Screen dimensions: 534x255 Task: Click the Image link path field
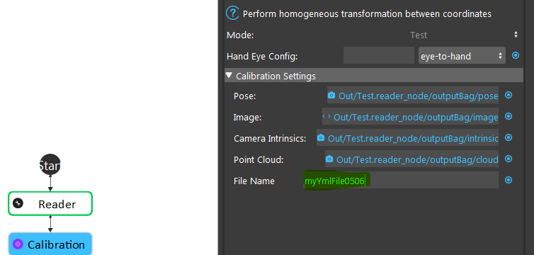pos(410,116)
